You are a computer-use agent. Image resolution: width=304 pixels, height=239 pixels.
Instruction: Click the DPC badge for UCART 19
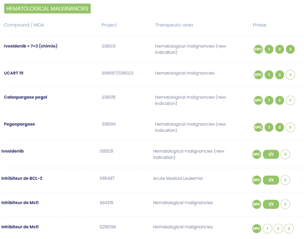(x=258, y=75)
